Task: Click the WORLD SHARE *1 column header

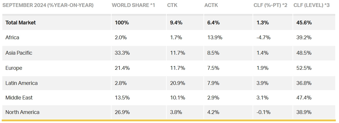Action: click(x=133, y=5)
